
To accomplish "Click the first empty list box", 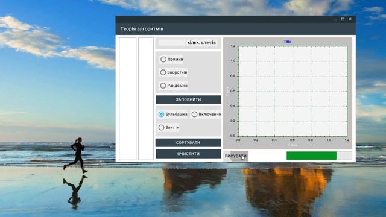I will pyautogui.click(x=127, y=99).
